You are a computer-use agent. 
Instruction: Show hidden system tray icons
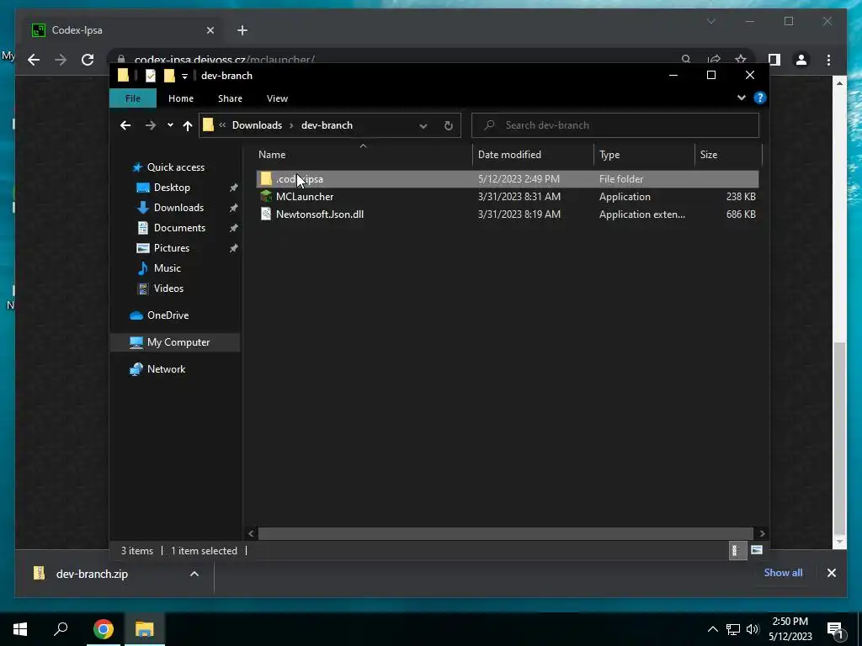712,629
